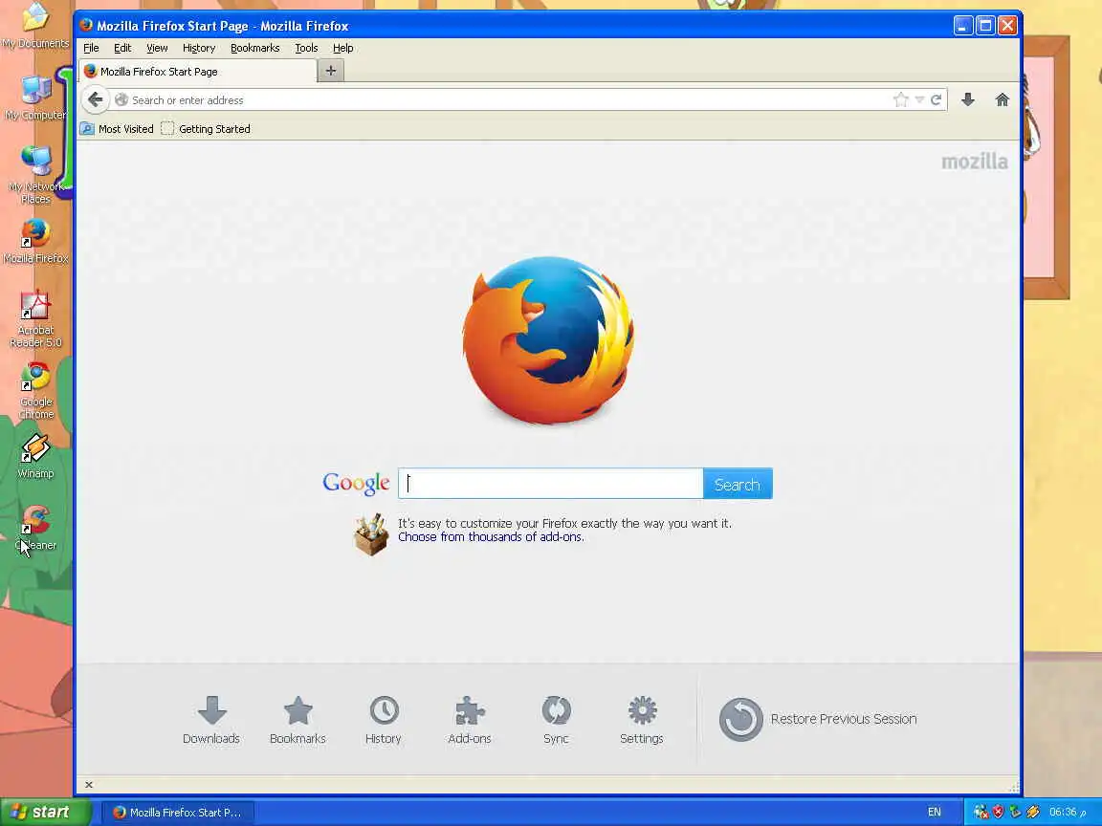Screen dimensions: 1102x826
Task: Open the History menu
Action: pos(199,48)
